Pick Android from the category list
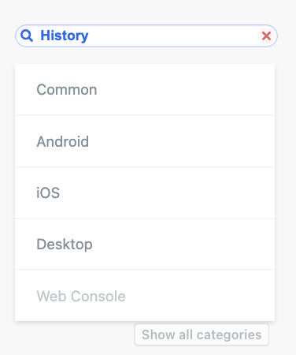 pos(145,141)
